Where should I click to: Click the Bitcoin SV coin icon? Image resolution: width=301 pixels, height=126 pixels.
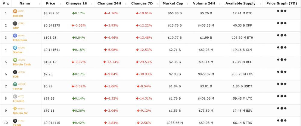(15, 109)
